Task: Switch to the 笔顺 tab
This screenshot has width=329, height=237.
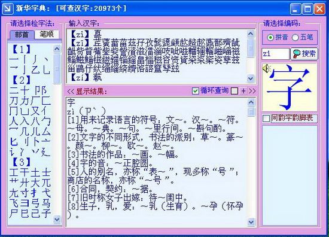Action: tap(47, 34)
